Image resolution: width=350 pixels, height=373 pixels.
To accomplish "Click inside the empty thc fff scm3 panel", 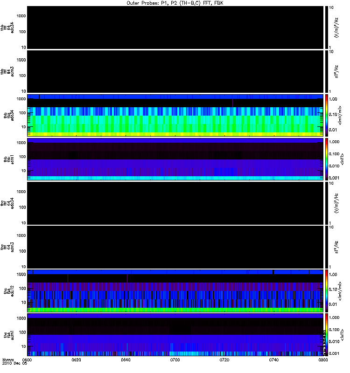I will point(175,247).
